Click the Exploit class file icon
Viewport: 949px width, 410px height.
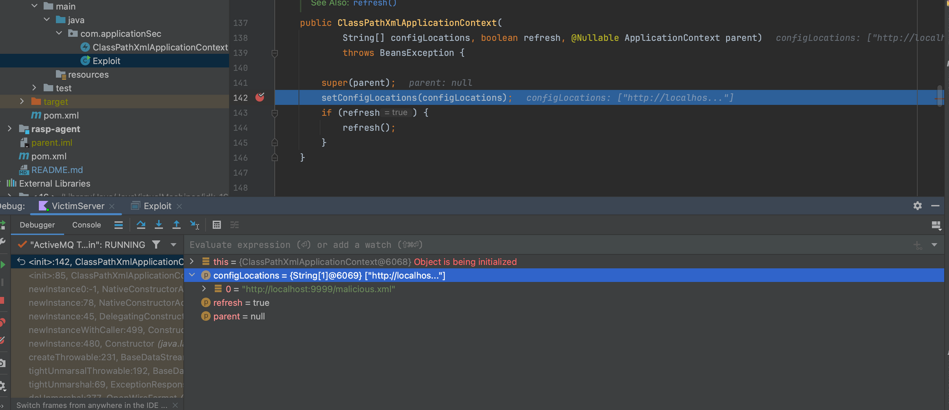(x=85, y=61)
